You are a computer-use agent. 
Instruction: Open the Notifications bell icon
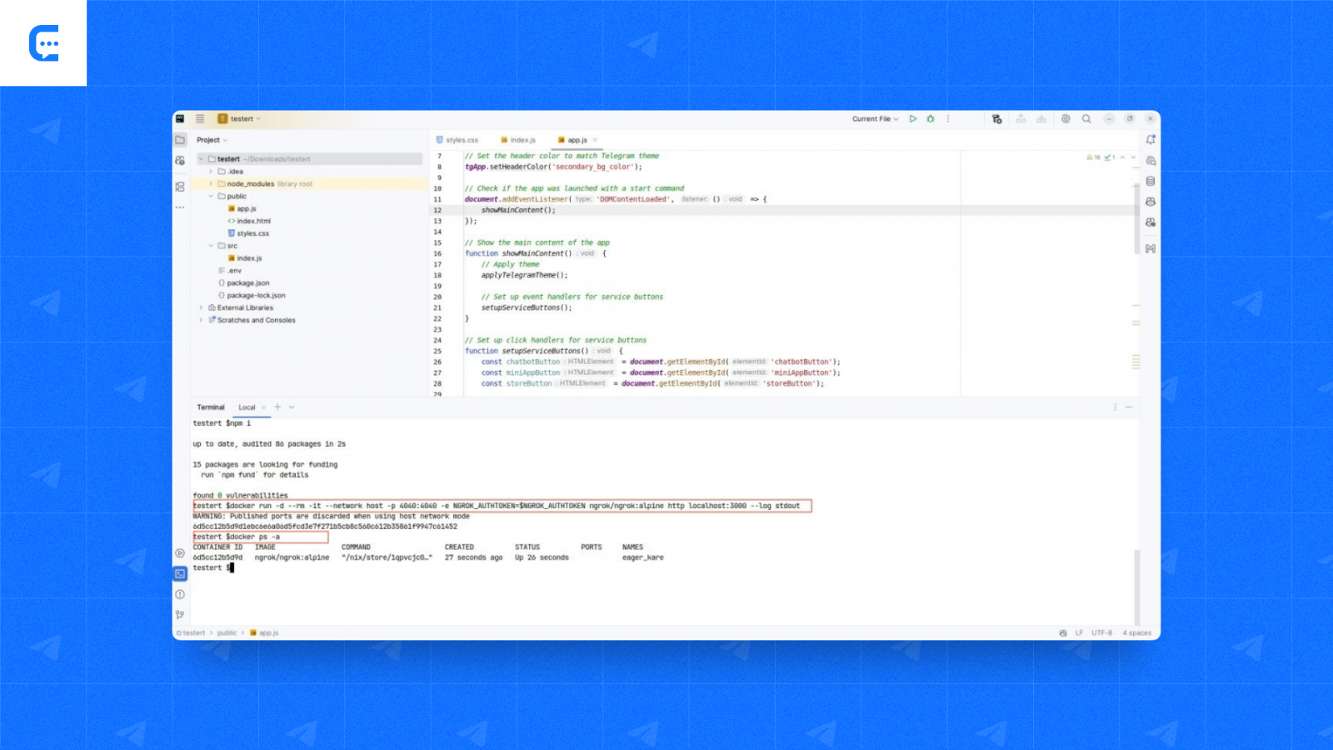pyautogui.click(x=1151, y=140)
